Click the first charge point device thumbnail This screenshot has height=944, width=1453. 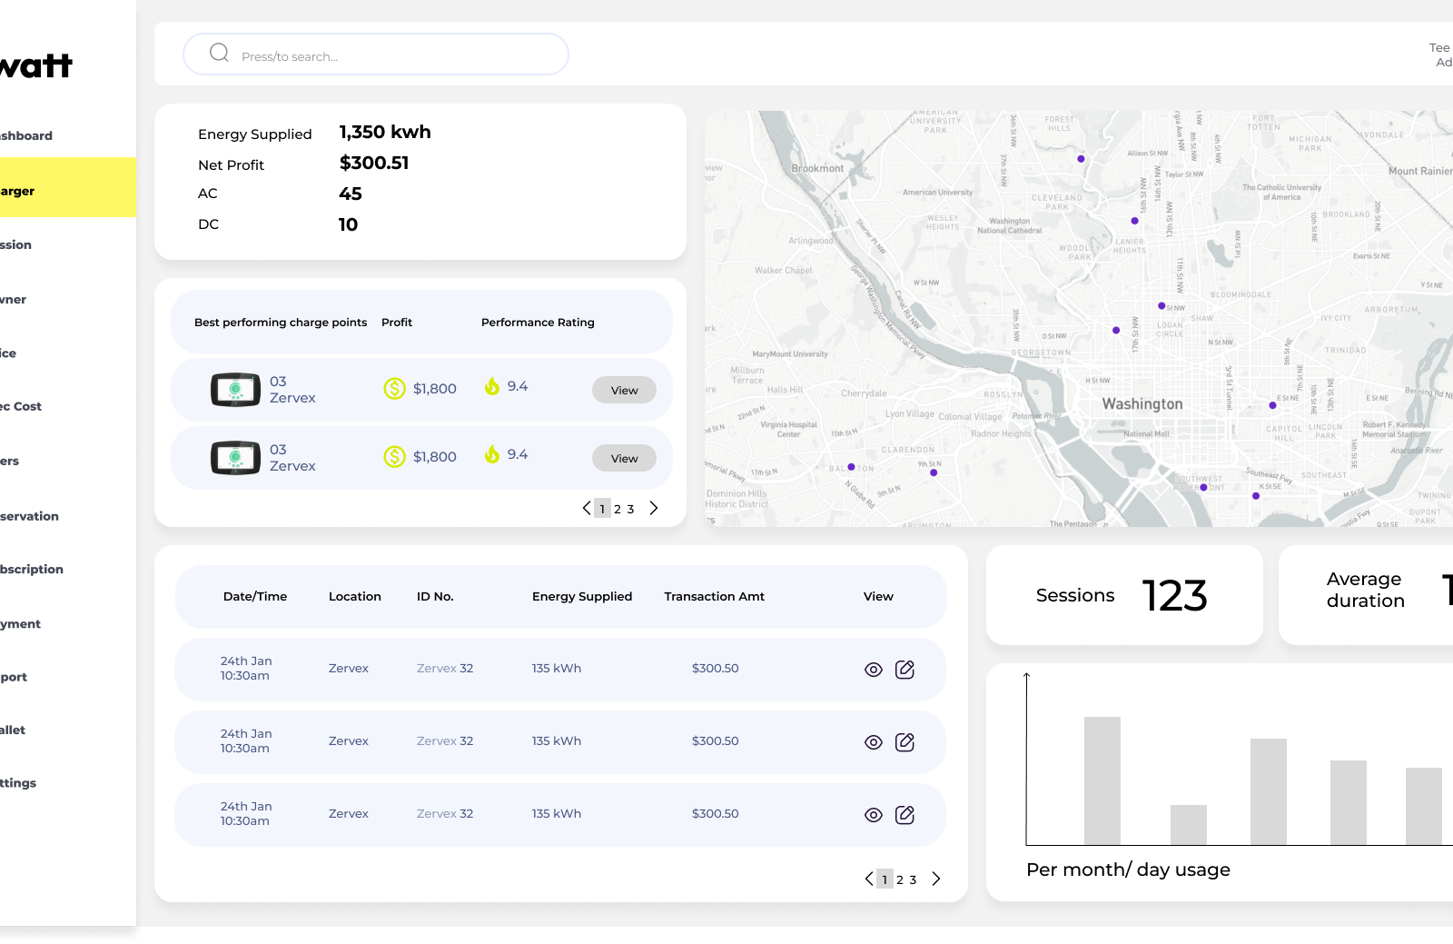(x=235, y=390)
